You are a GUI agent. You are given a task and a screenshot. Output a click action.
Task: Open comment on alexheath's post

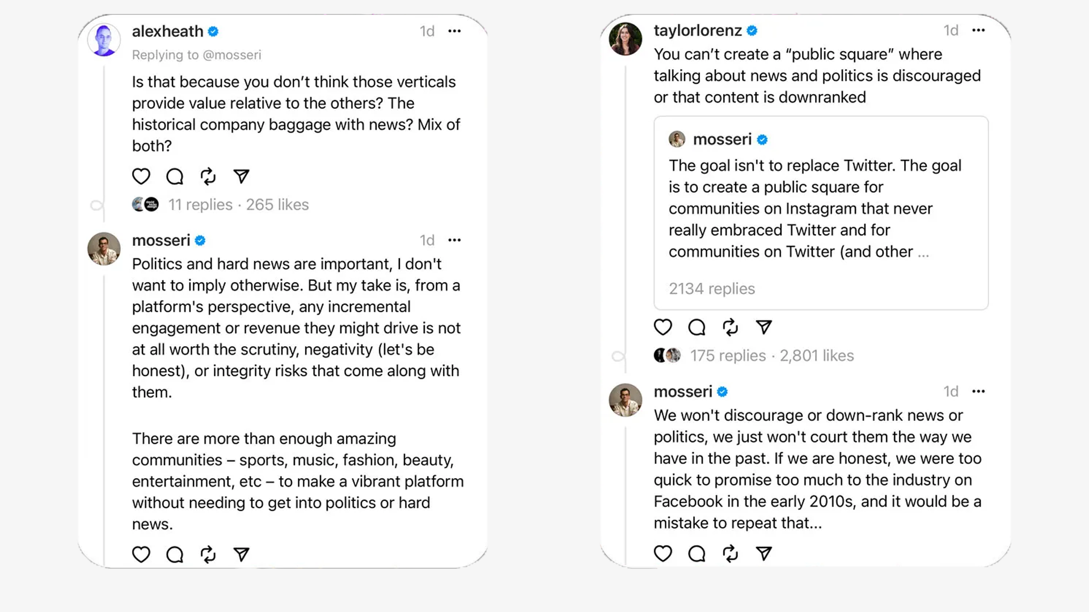pyautogui.click(x=175, y=177)
